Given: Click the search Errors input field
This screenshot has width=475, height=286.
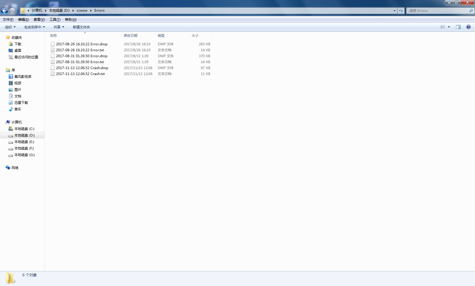Looking at the screenshot, I should click(438, 11).
